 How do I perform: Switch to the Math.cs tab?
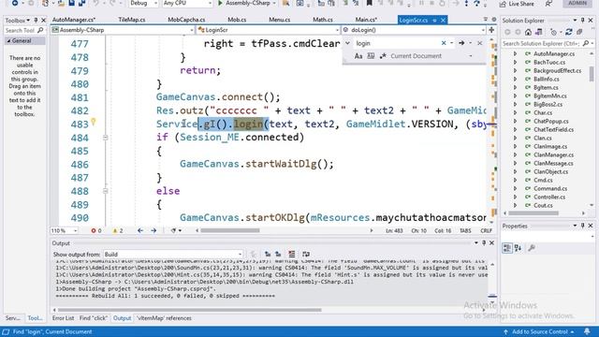point(323,20)
